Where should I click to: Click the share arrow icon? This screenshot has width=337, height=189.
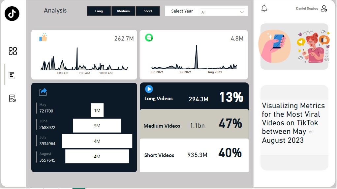(x=43, y=92)
